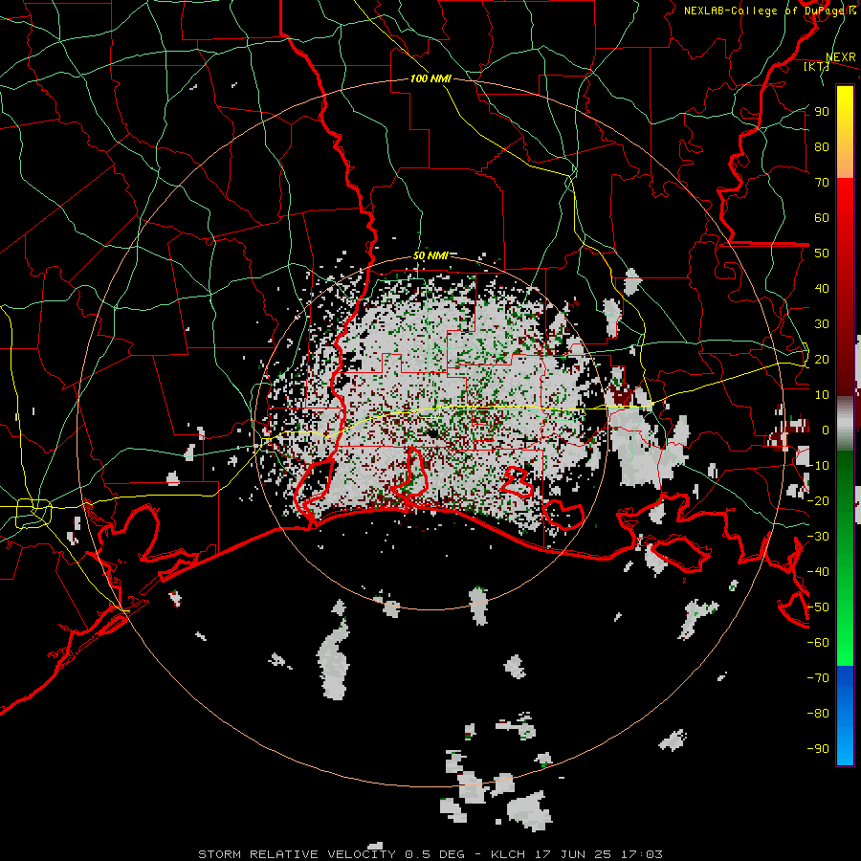The width and height of the screenshot is (861, 861).
Task: Click the 50 NMI range ring label
Action: 430,255
